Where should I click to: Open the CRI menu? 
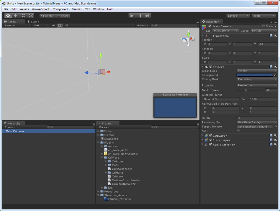pyautogui.click(x=87, y=9)
